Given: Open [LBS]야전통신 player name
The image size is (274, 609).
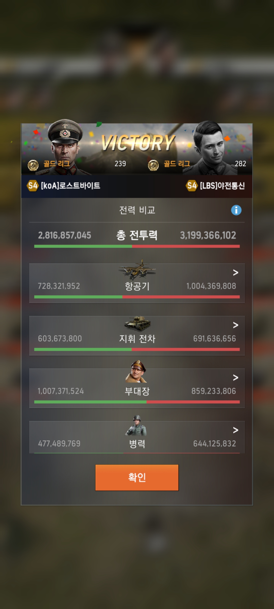Looking at the screenshot, I should point(222,186).
